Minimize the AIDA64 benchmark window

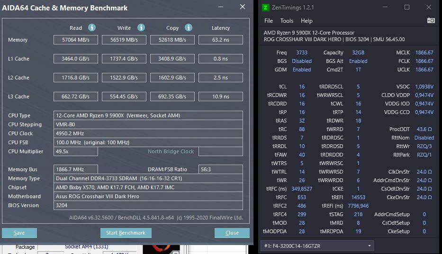point(221,7)
